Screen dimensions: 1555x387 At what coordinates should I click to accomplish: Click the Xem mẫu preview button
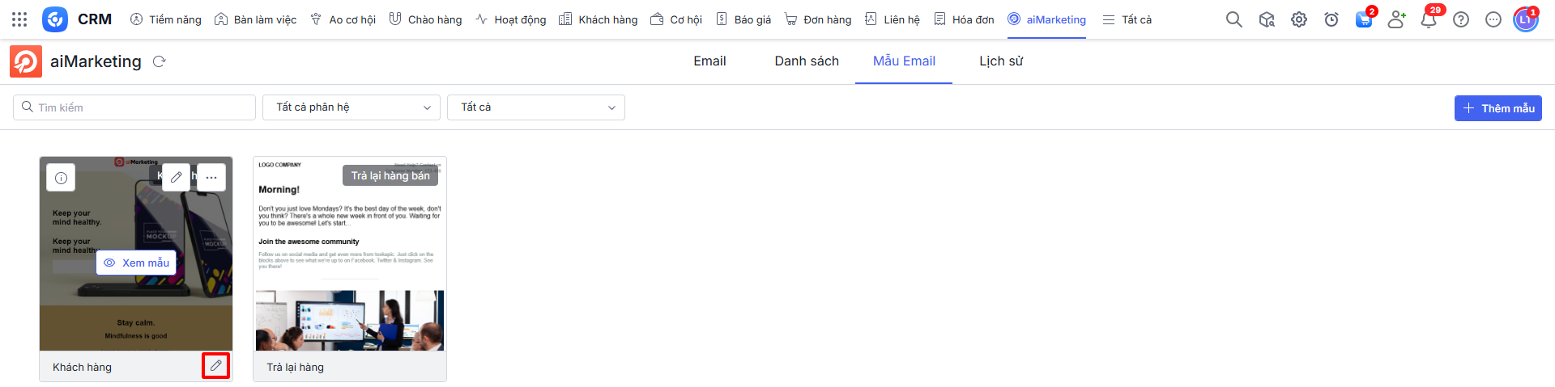point(136,263)
